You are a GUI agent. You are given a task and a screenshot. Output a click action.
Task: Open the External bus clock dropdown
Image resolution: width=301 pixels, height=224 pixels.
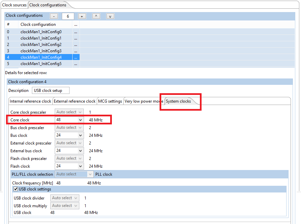[x=80, y=151]
